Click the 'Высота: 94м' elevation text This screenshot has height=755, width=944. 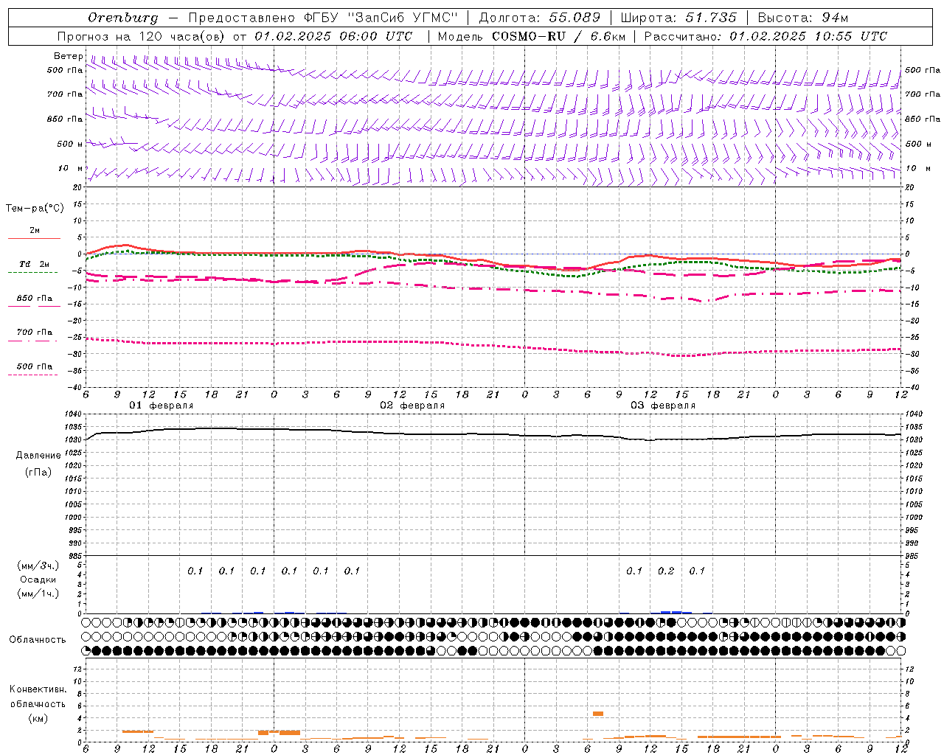[x=803, y=18]
